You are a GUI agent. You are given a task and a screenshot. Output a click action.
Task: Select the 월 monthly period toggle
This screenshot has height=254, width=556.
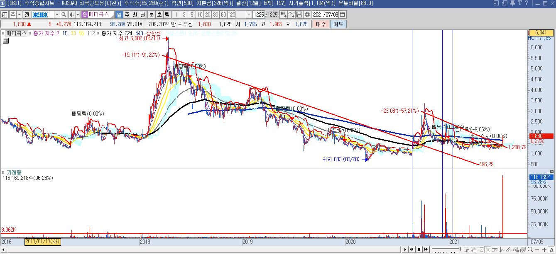(135, 15)
